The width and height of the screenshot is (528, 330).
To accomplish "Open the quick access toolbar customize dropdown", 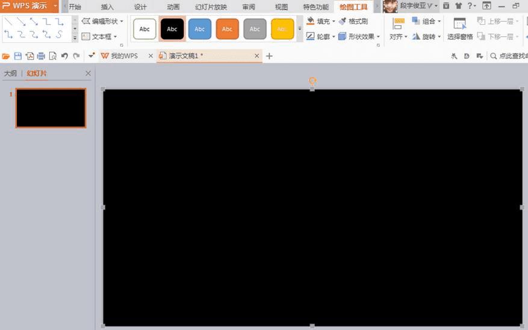I will pyautogui.click(x=92, y=56).
